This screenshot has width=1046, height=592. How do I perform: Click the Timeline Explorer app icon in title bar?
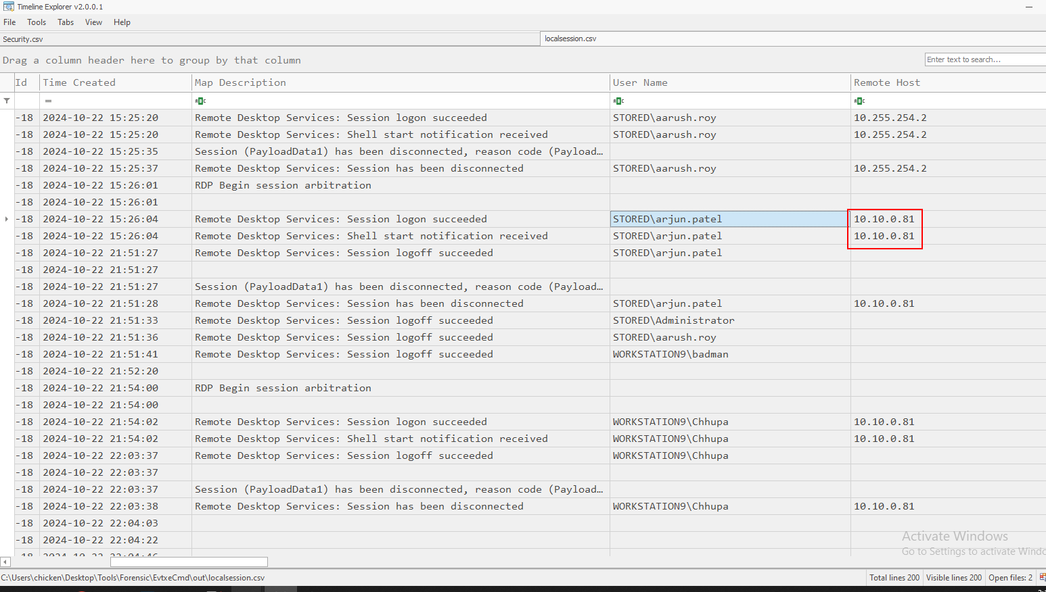8,6
